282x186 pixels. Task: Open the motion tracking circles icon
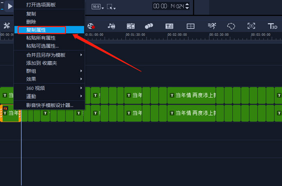tap(149, 26)
